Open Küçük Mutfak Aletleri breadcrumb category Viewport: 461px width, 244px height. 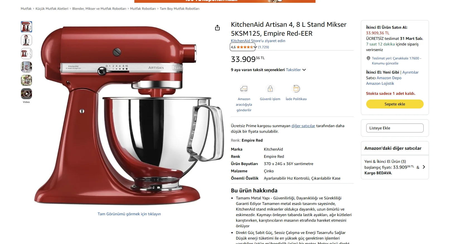click(52, 9)
